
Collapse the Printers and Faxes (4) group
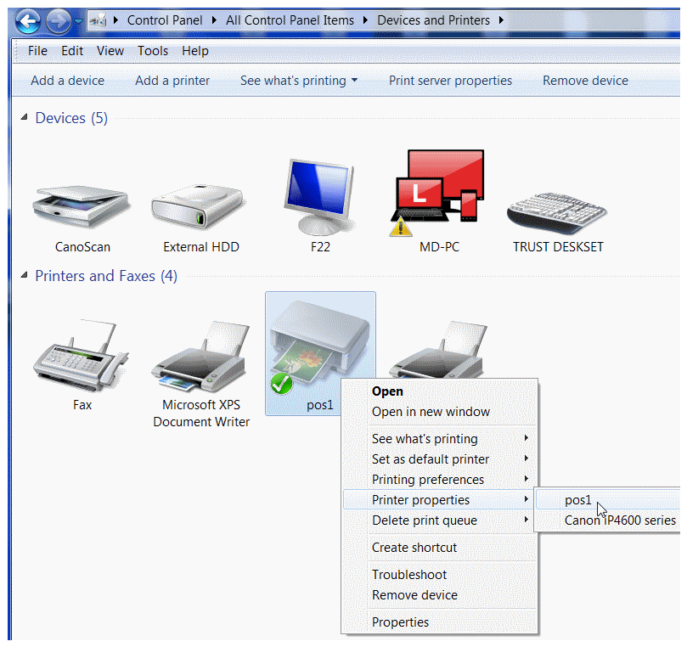[x=25, y=275]
